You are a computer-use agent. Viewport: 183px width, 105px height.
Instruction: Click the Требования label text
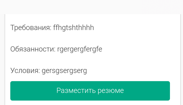30,28
